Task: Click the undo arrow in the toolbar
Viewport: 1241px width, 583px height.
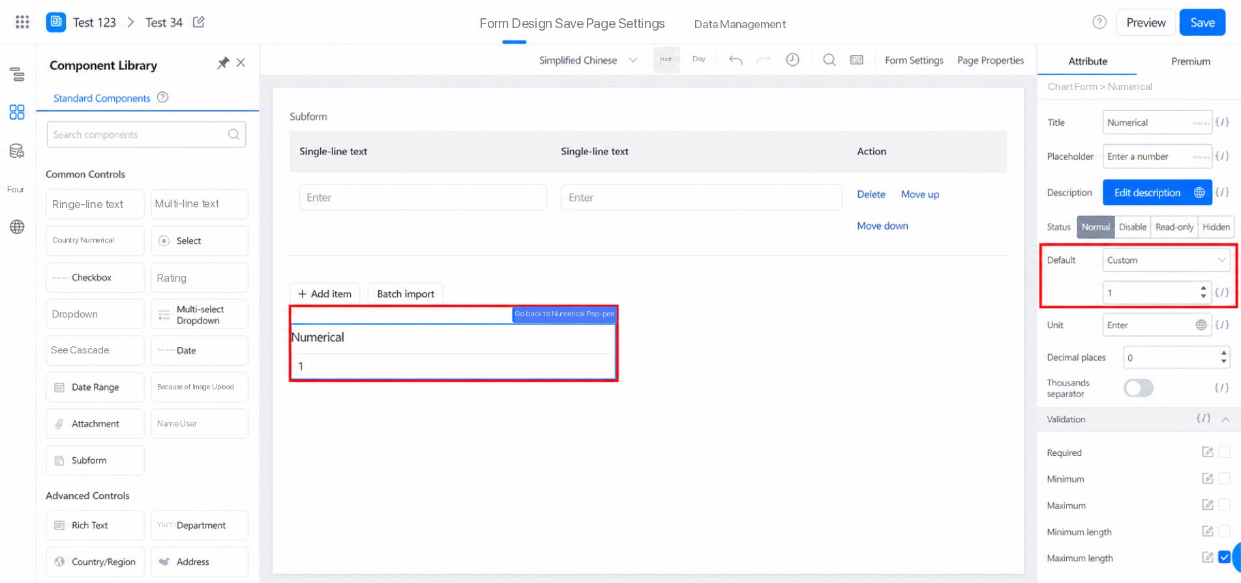Action: [x=736, y=60]
